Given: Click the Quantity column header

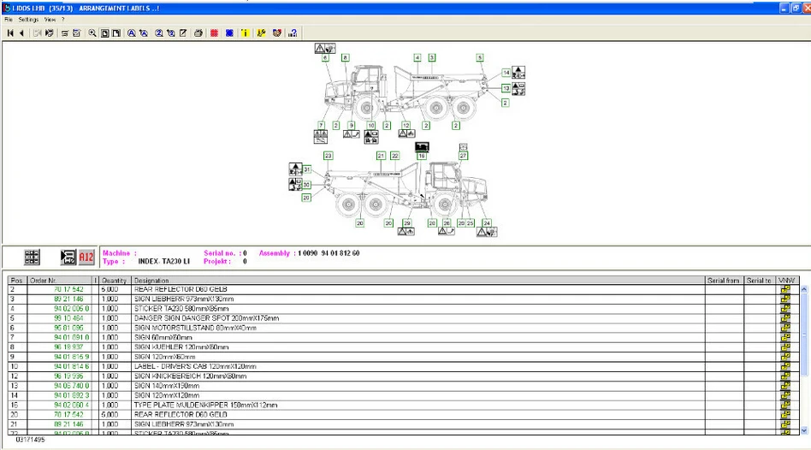Looking at the screenshot, I should (115, 281).
